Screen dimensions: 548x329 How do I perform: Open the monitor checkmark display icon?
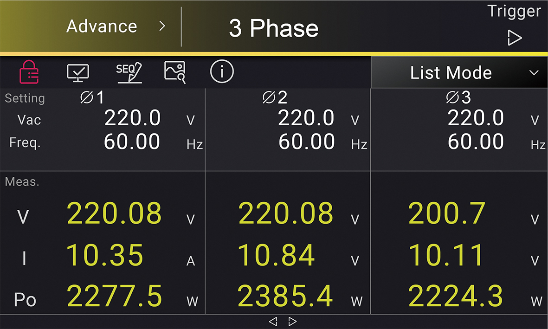[x=78, y=73]
